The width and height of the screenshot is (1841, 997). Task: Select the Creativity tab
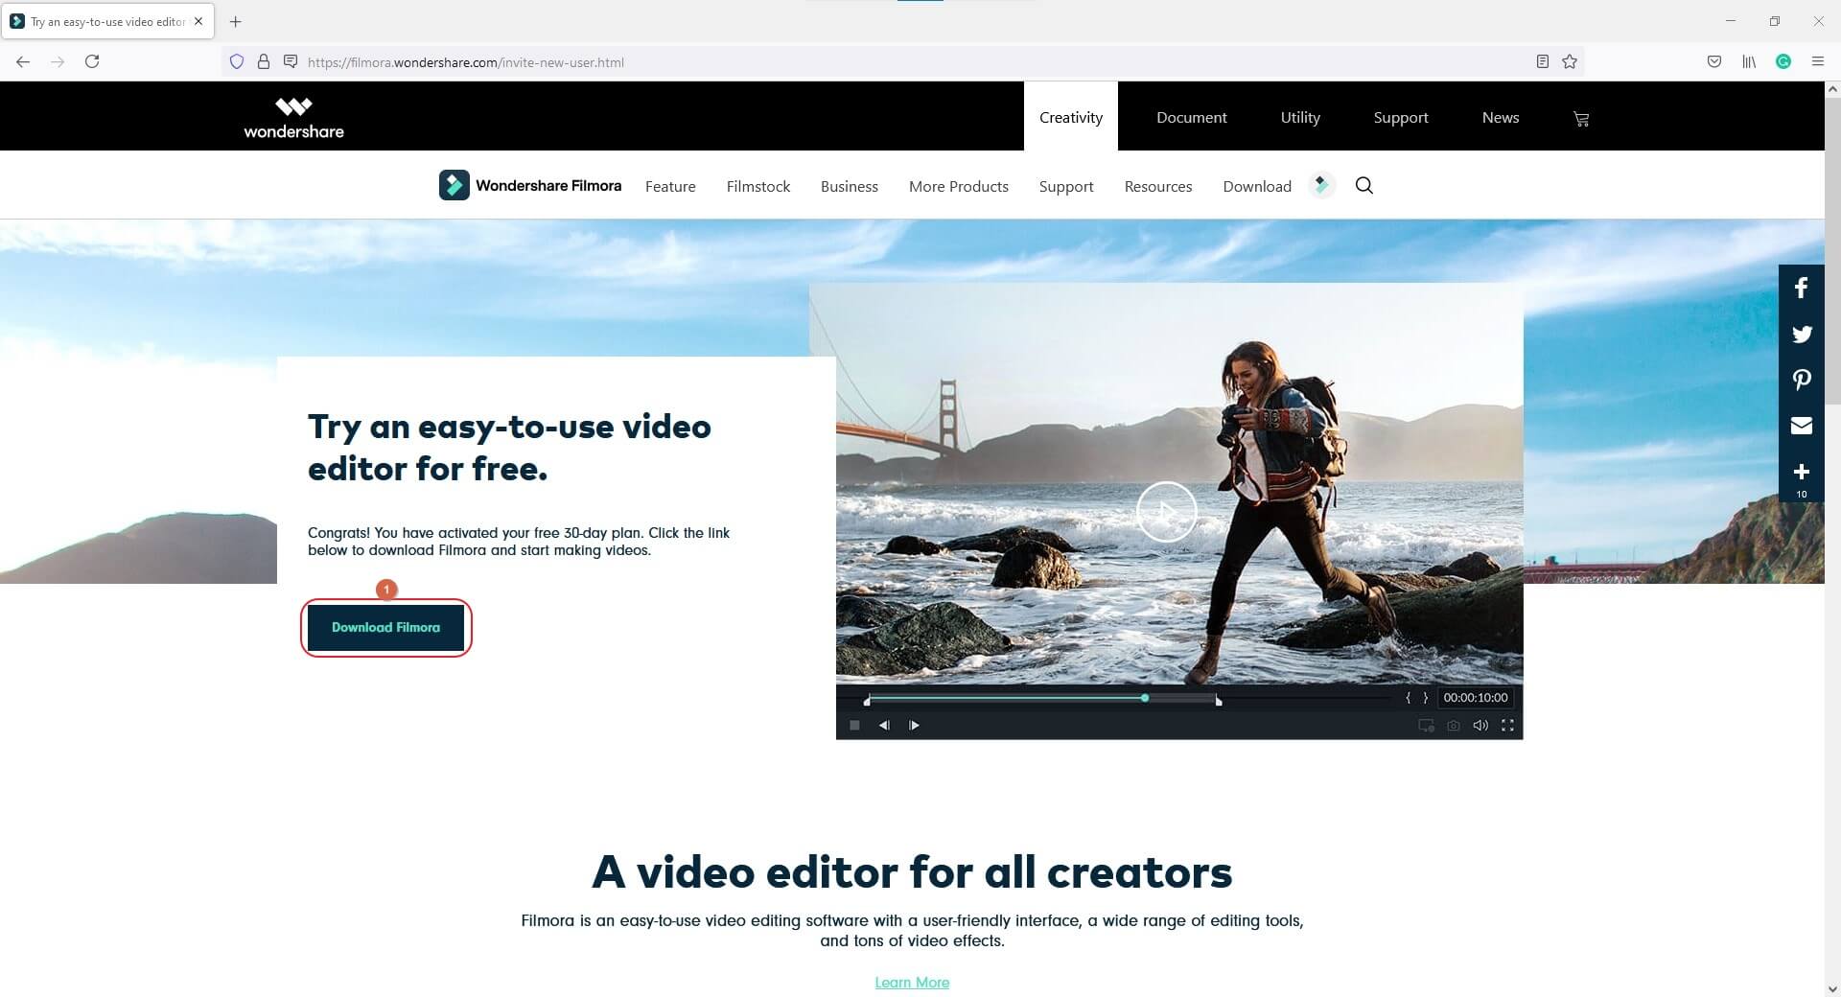point(1071,117)
